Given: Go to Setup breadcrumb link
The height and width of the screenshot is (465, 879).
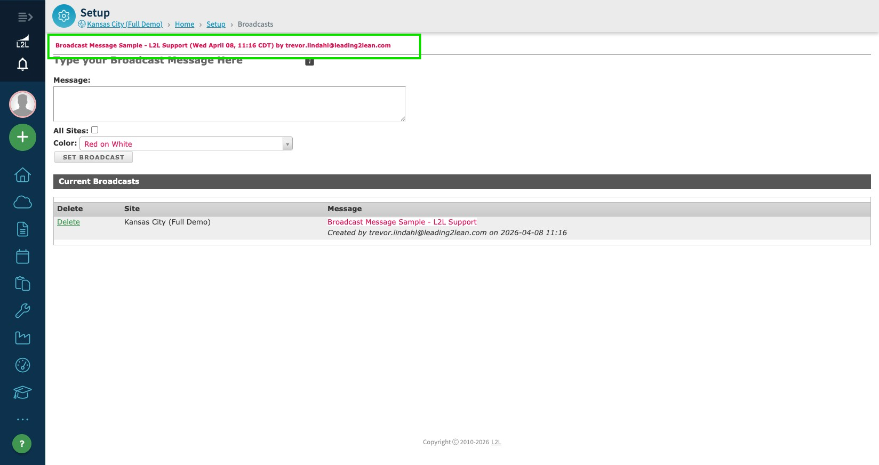Looking at the screenshot, I should [x=216, y=24].
